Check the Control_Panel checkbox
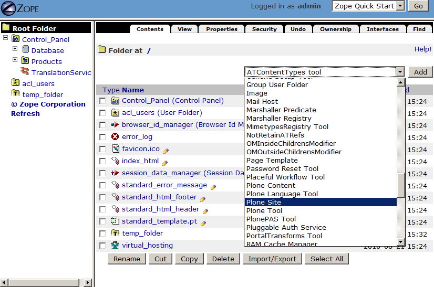Image resolution: width=434 pixels, height=287 pixels. (x=102, y=101)
